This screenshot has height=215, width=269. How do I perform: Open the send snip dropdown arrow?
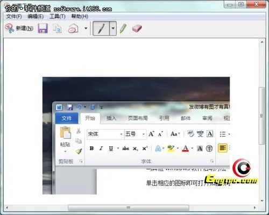point(86,28)
